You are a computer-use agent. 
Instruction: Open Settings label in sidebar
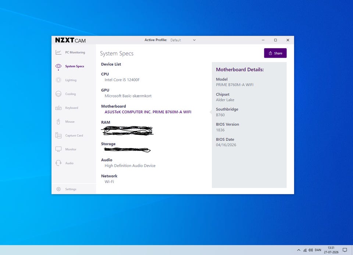pyautogui.click(x=71, y=189)
